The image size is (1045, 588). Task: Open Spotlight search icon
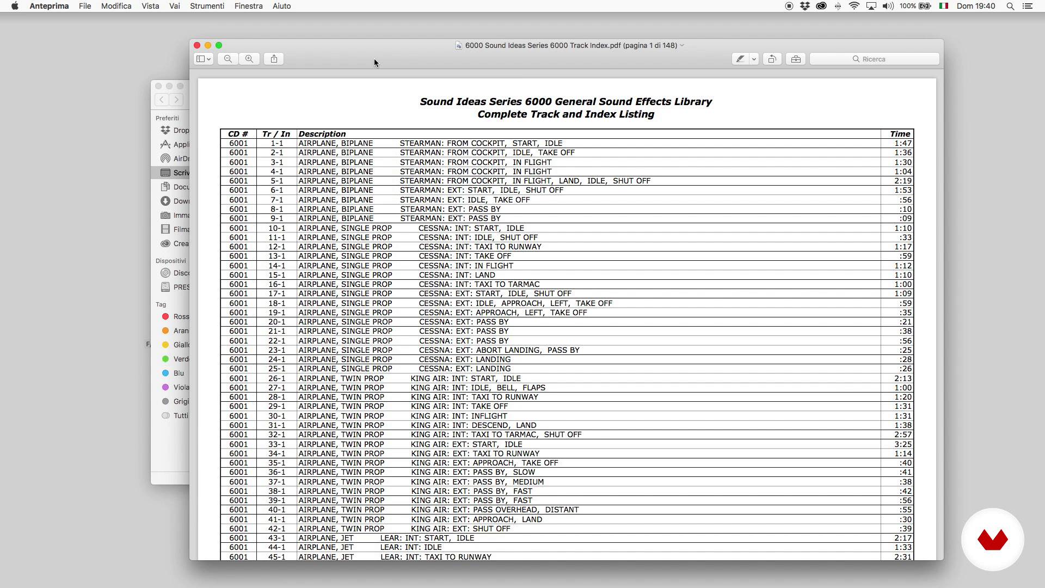point(1010,6)
